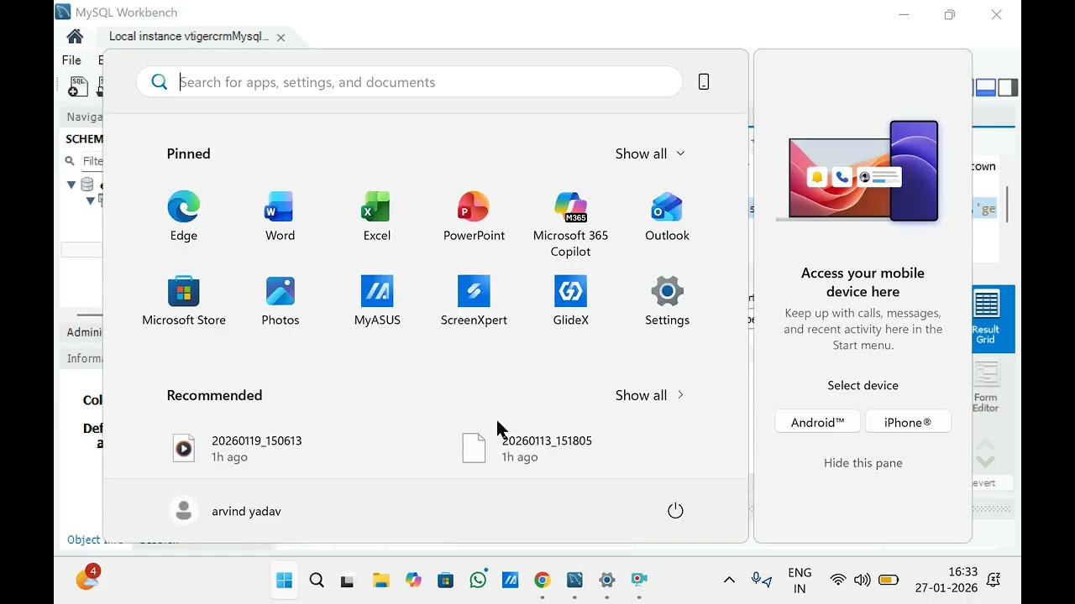1075x604 pixels.
Task: Expand hidden system tray icons
Action: click(x=729, y=580)
